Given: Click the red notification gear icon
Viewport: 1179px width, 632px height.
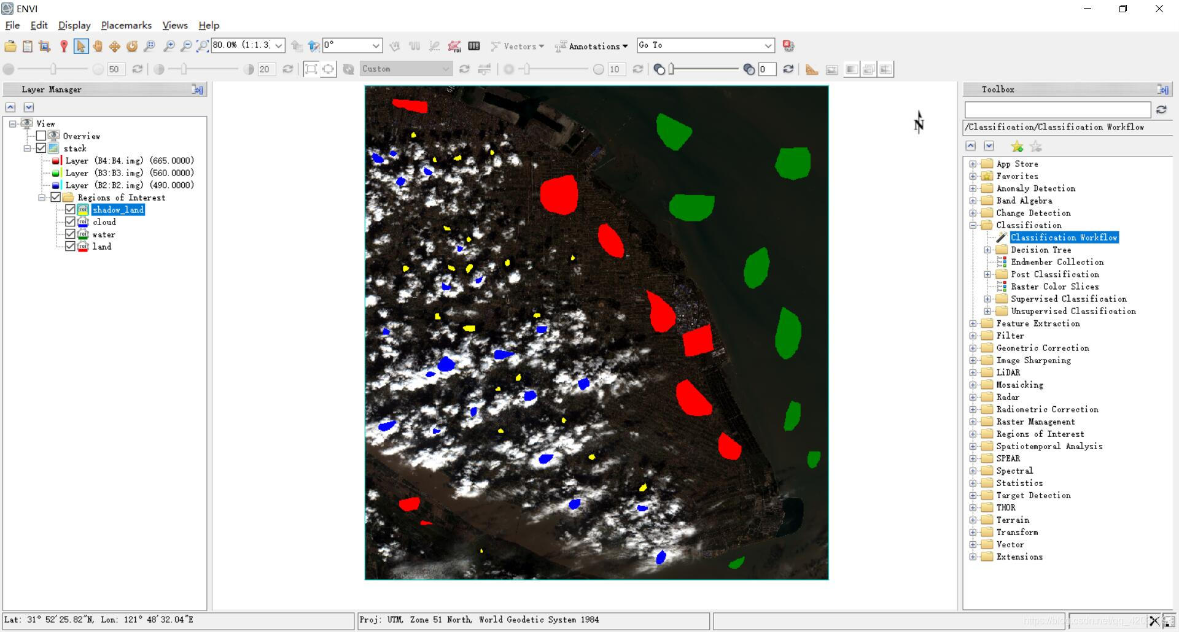Looking at the screenshot, I should [788, 46].
